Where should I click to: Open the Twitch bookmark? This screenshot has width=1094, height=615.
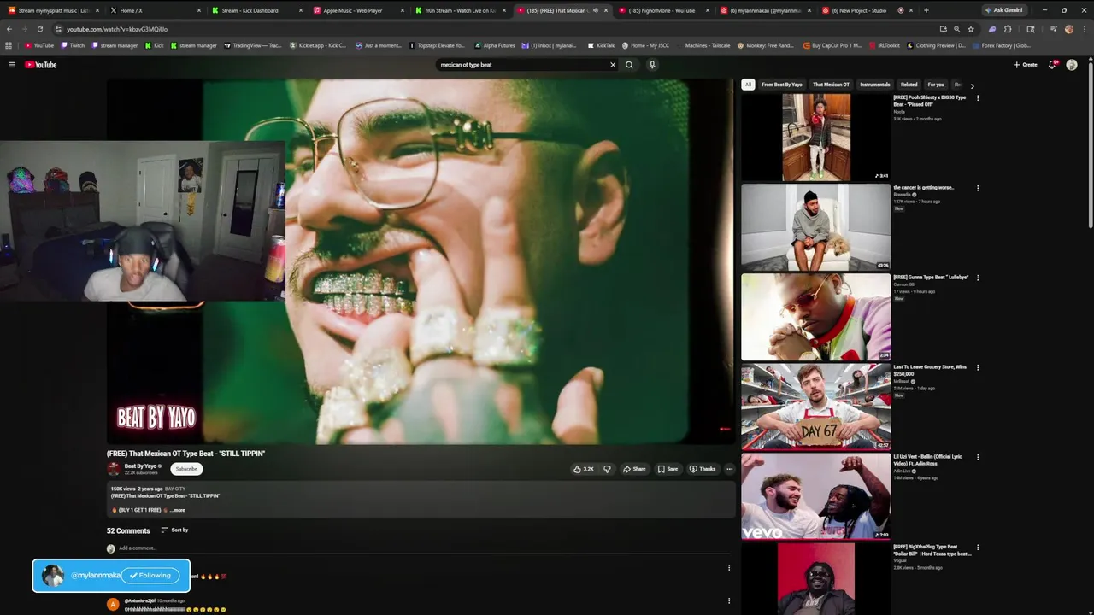tap(73, 45)
